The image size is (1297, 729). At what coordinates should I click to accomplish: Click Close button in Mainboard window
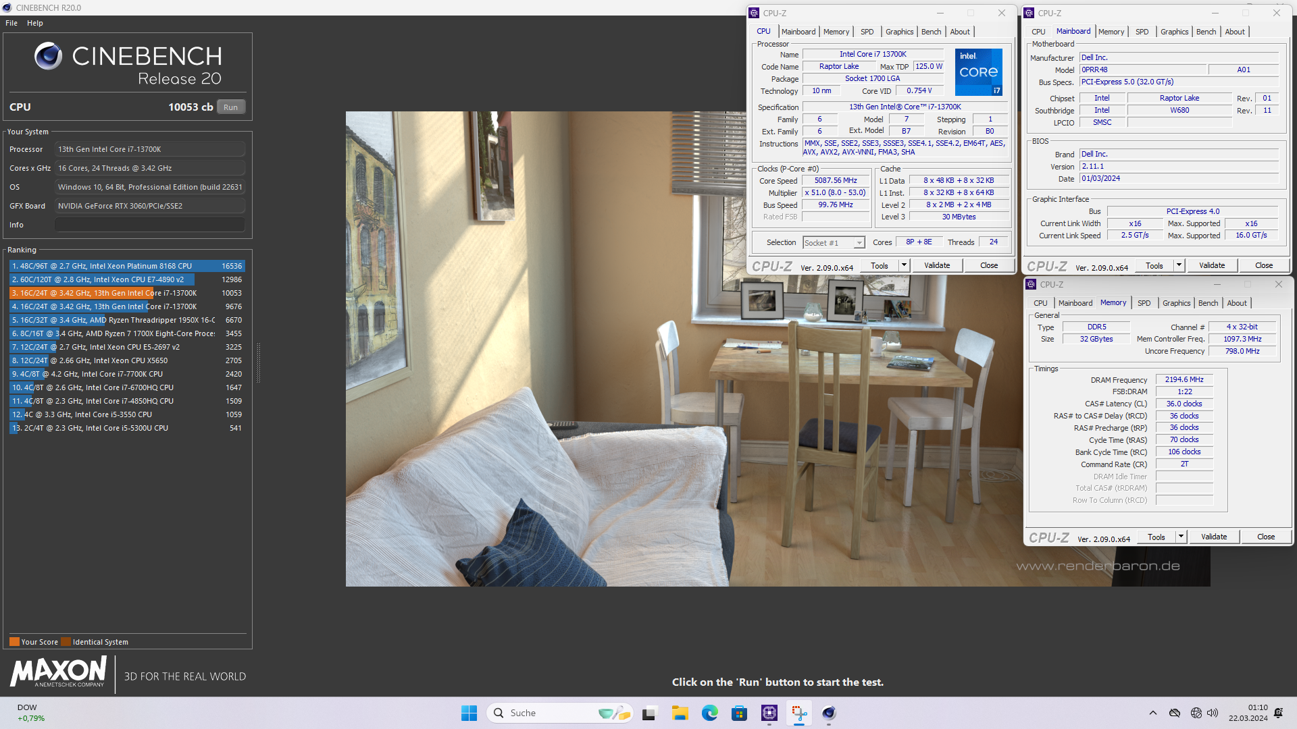coord(1264,266)
